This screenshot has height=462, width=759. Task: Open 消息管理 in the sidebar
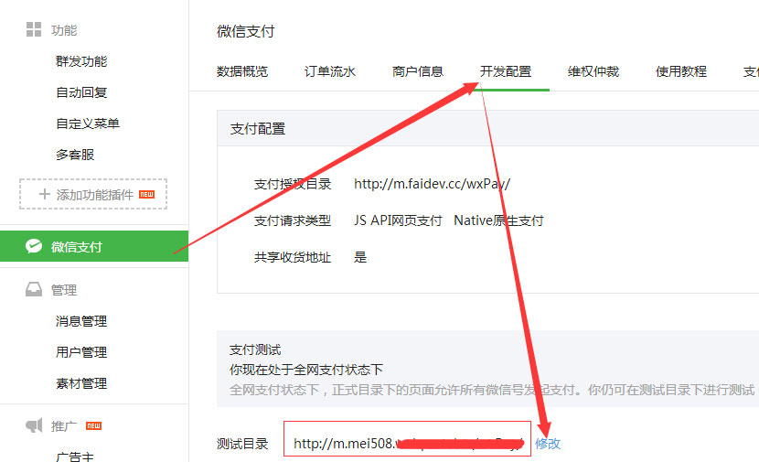[81, 321]
